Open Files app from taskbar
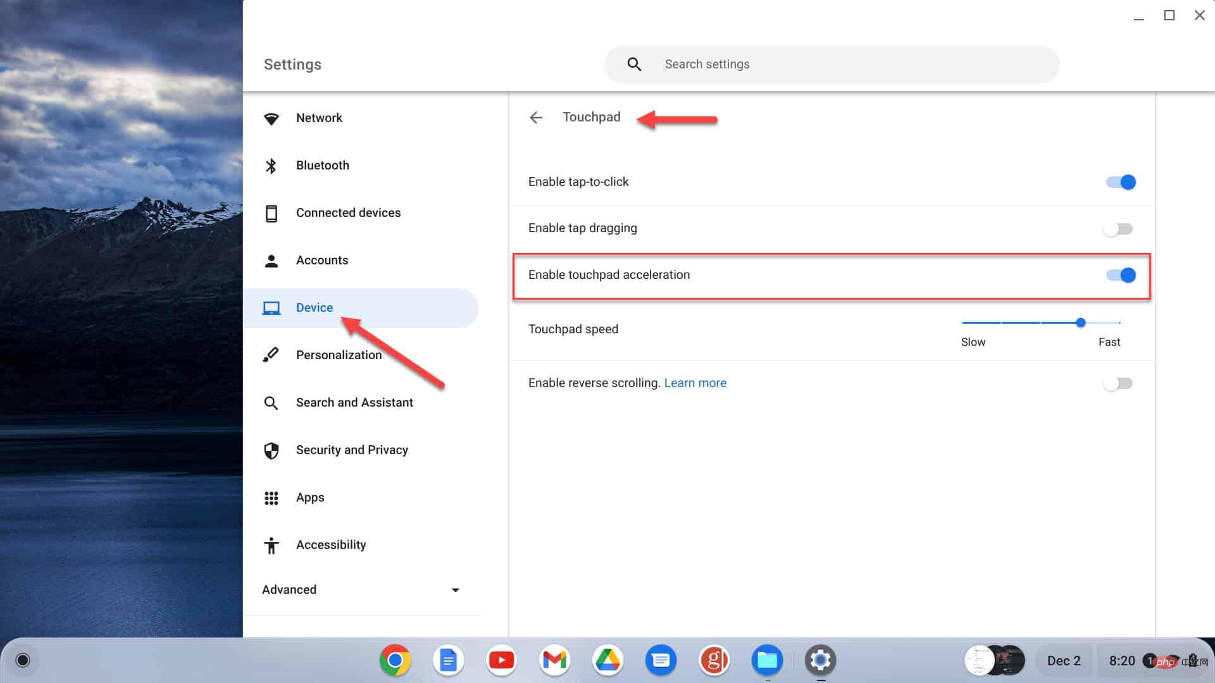Viewport: 1215px width, 683px height. pyautogui.click(x=768, y=660)
